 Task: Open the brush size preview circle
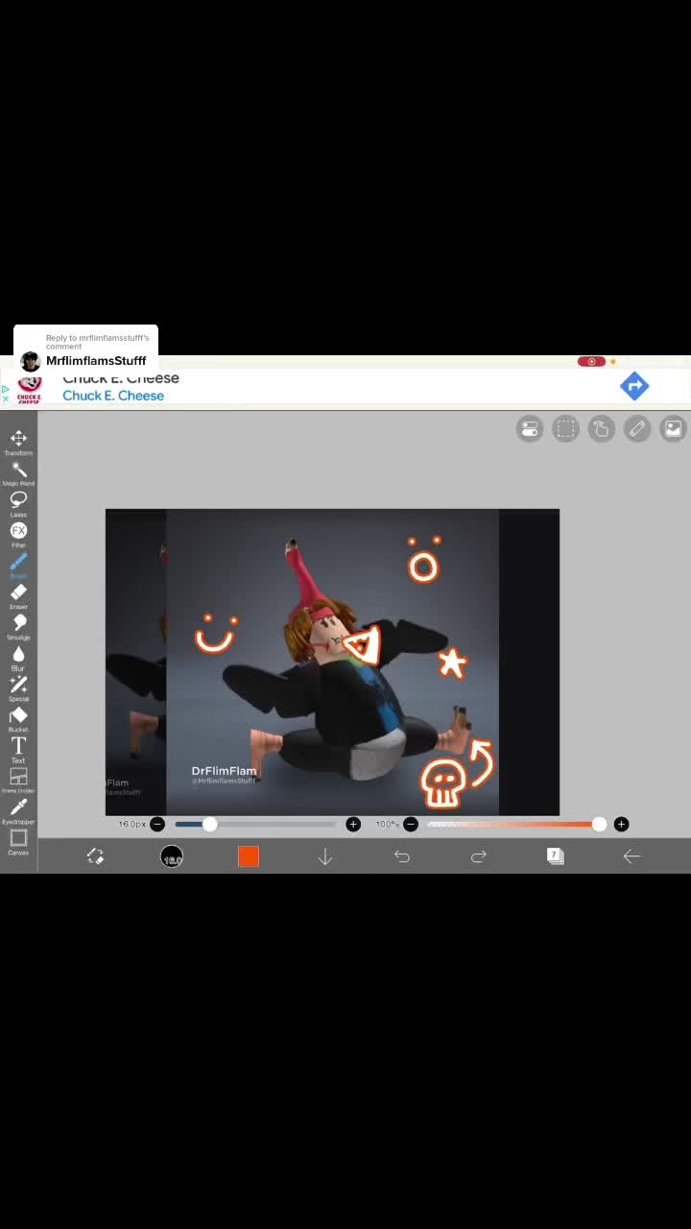pyautogui.click(x=172, y=856)
